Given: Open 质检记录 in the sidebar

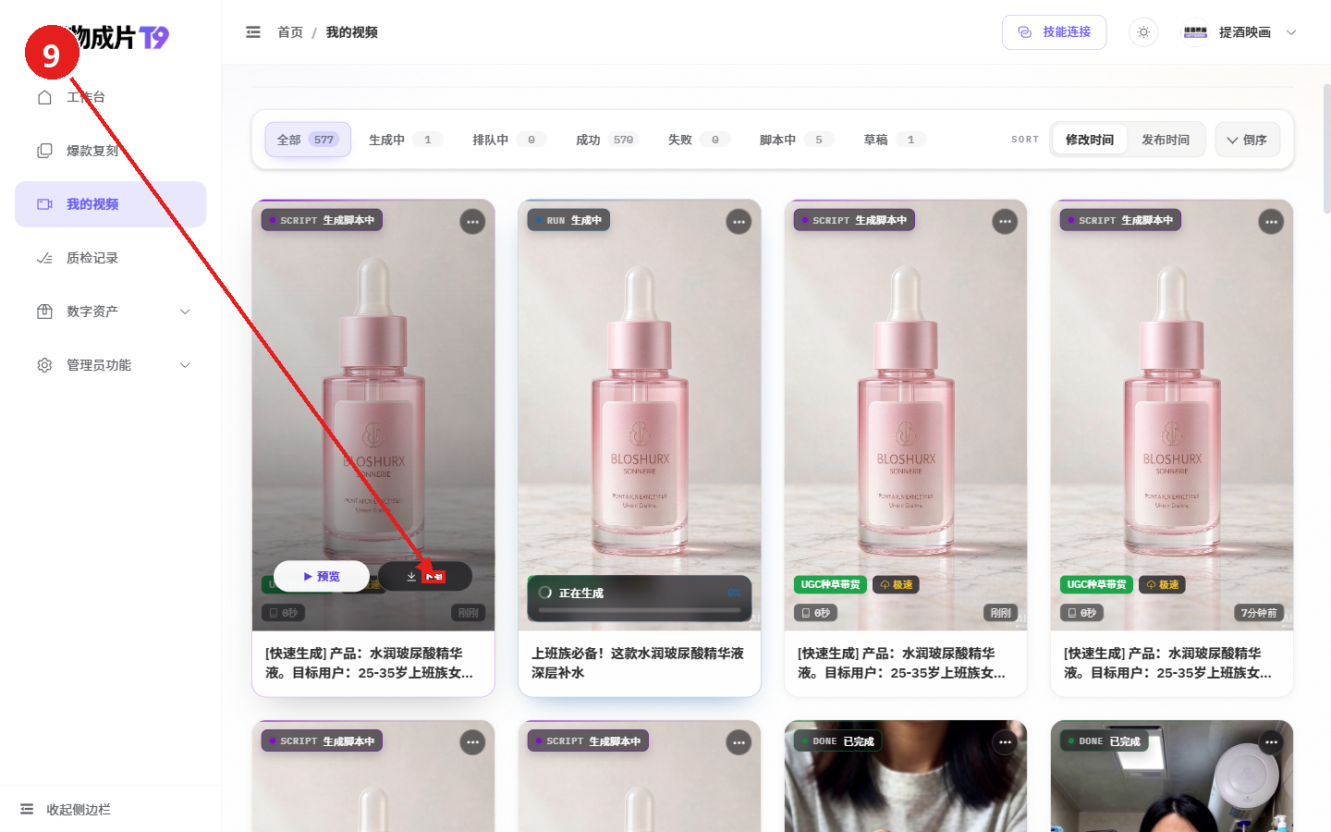Looking at the screenshot, I should [x=110, y=258].
